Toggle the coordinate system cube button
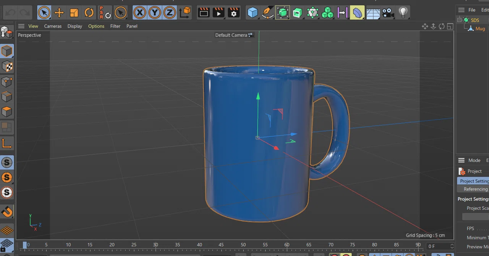Screen dimensions: 489x256 click(x=185, y=13)
